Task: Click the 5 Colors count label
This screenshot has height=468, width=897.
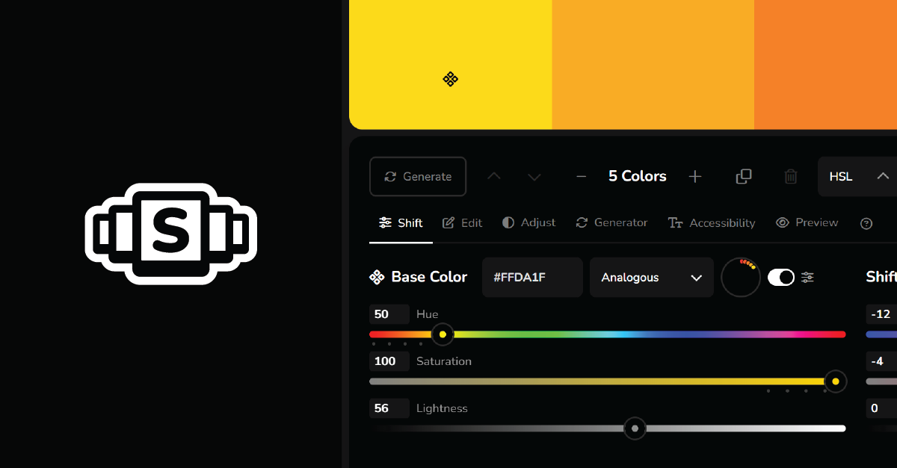Action: pyautogui.click(x=638, y=176)
